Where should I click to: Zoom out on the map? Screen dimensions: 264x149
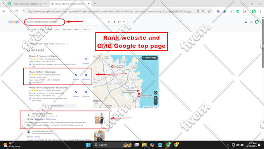click(155, 103)
